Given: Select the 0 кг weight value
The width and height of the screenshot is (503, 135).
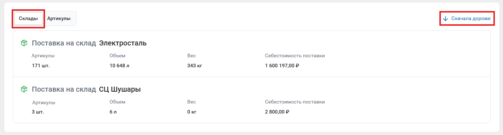Looking at the screenshot, I should coord(192,112).
